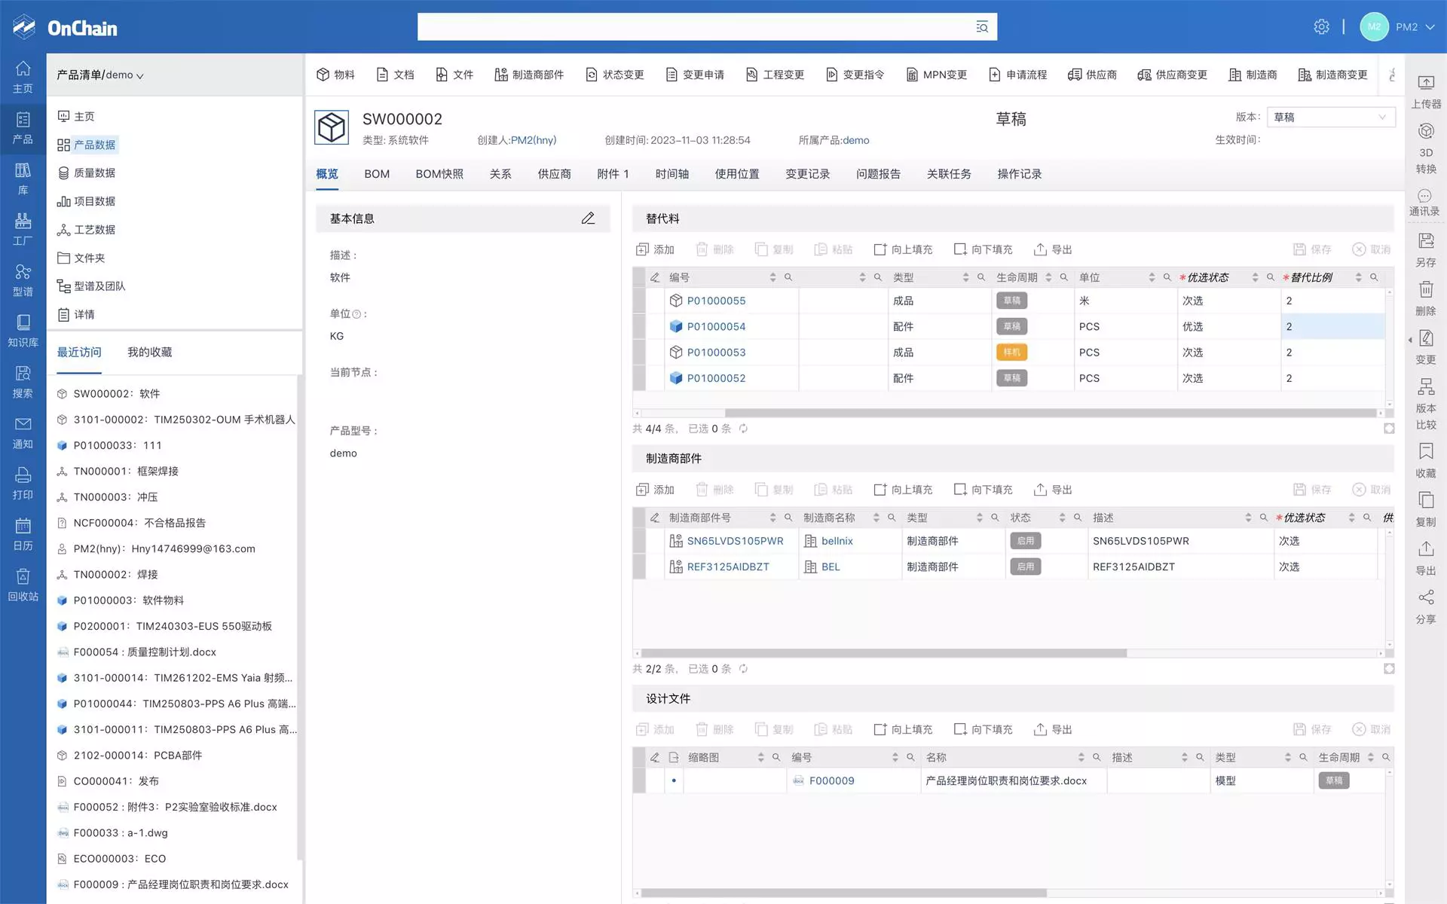Click the 替代料 horizontal scrollbar
This screenshot has width=1447, height=904.
tap(1051, 413)
